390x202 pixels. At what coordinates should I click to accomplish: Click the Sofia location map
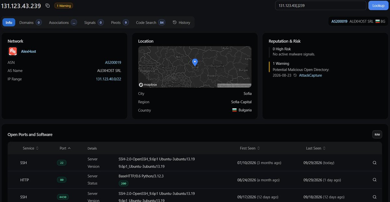195,67
